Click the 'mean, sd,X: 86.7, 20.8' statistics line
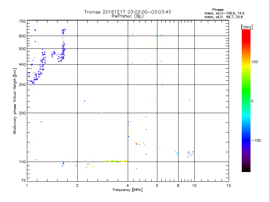 click(224, 17)
